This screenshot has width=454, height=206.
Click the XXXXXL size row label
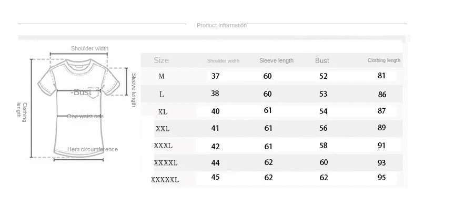click(x=165, y=180)
